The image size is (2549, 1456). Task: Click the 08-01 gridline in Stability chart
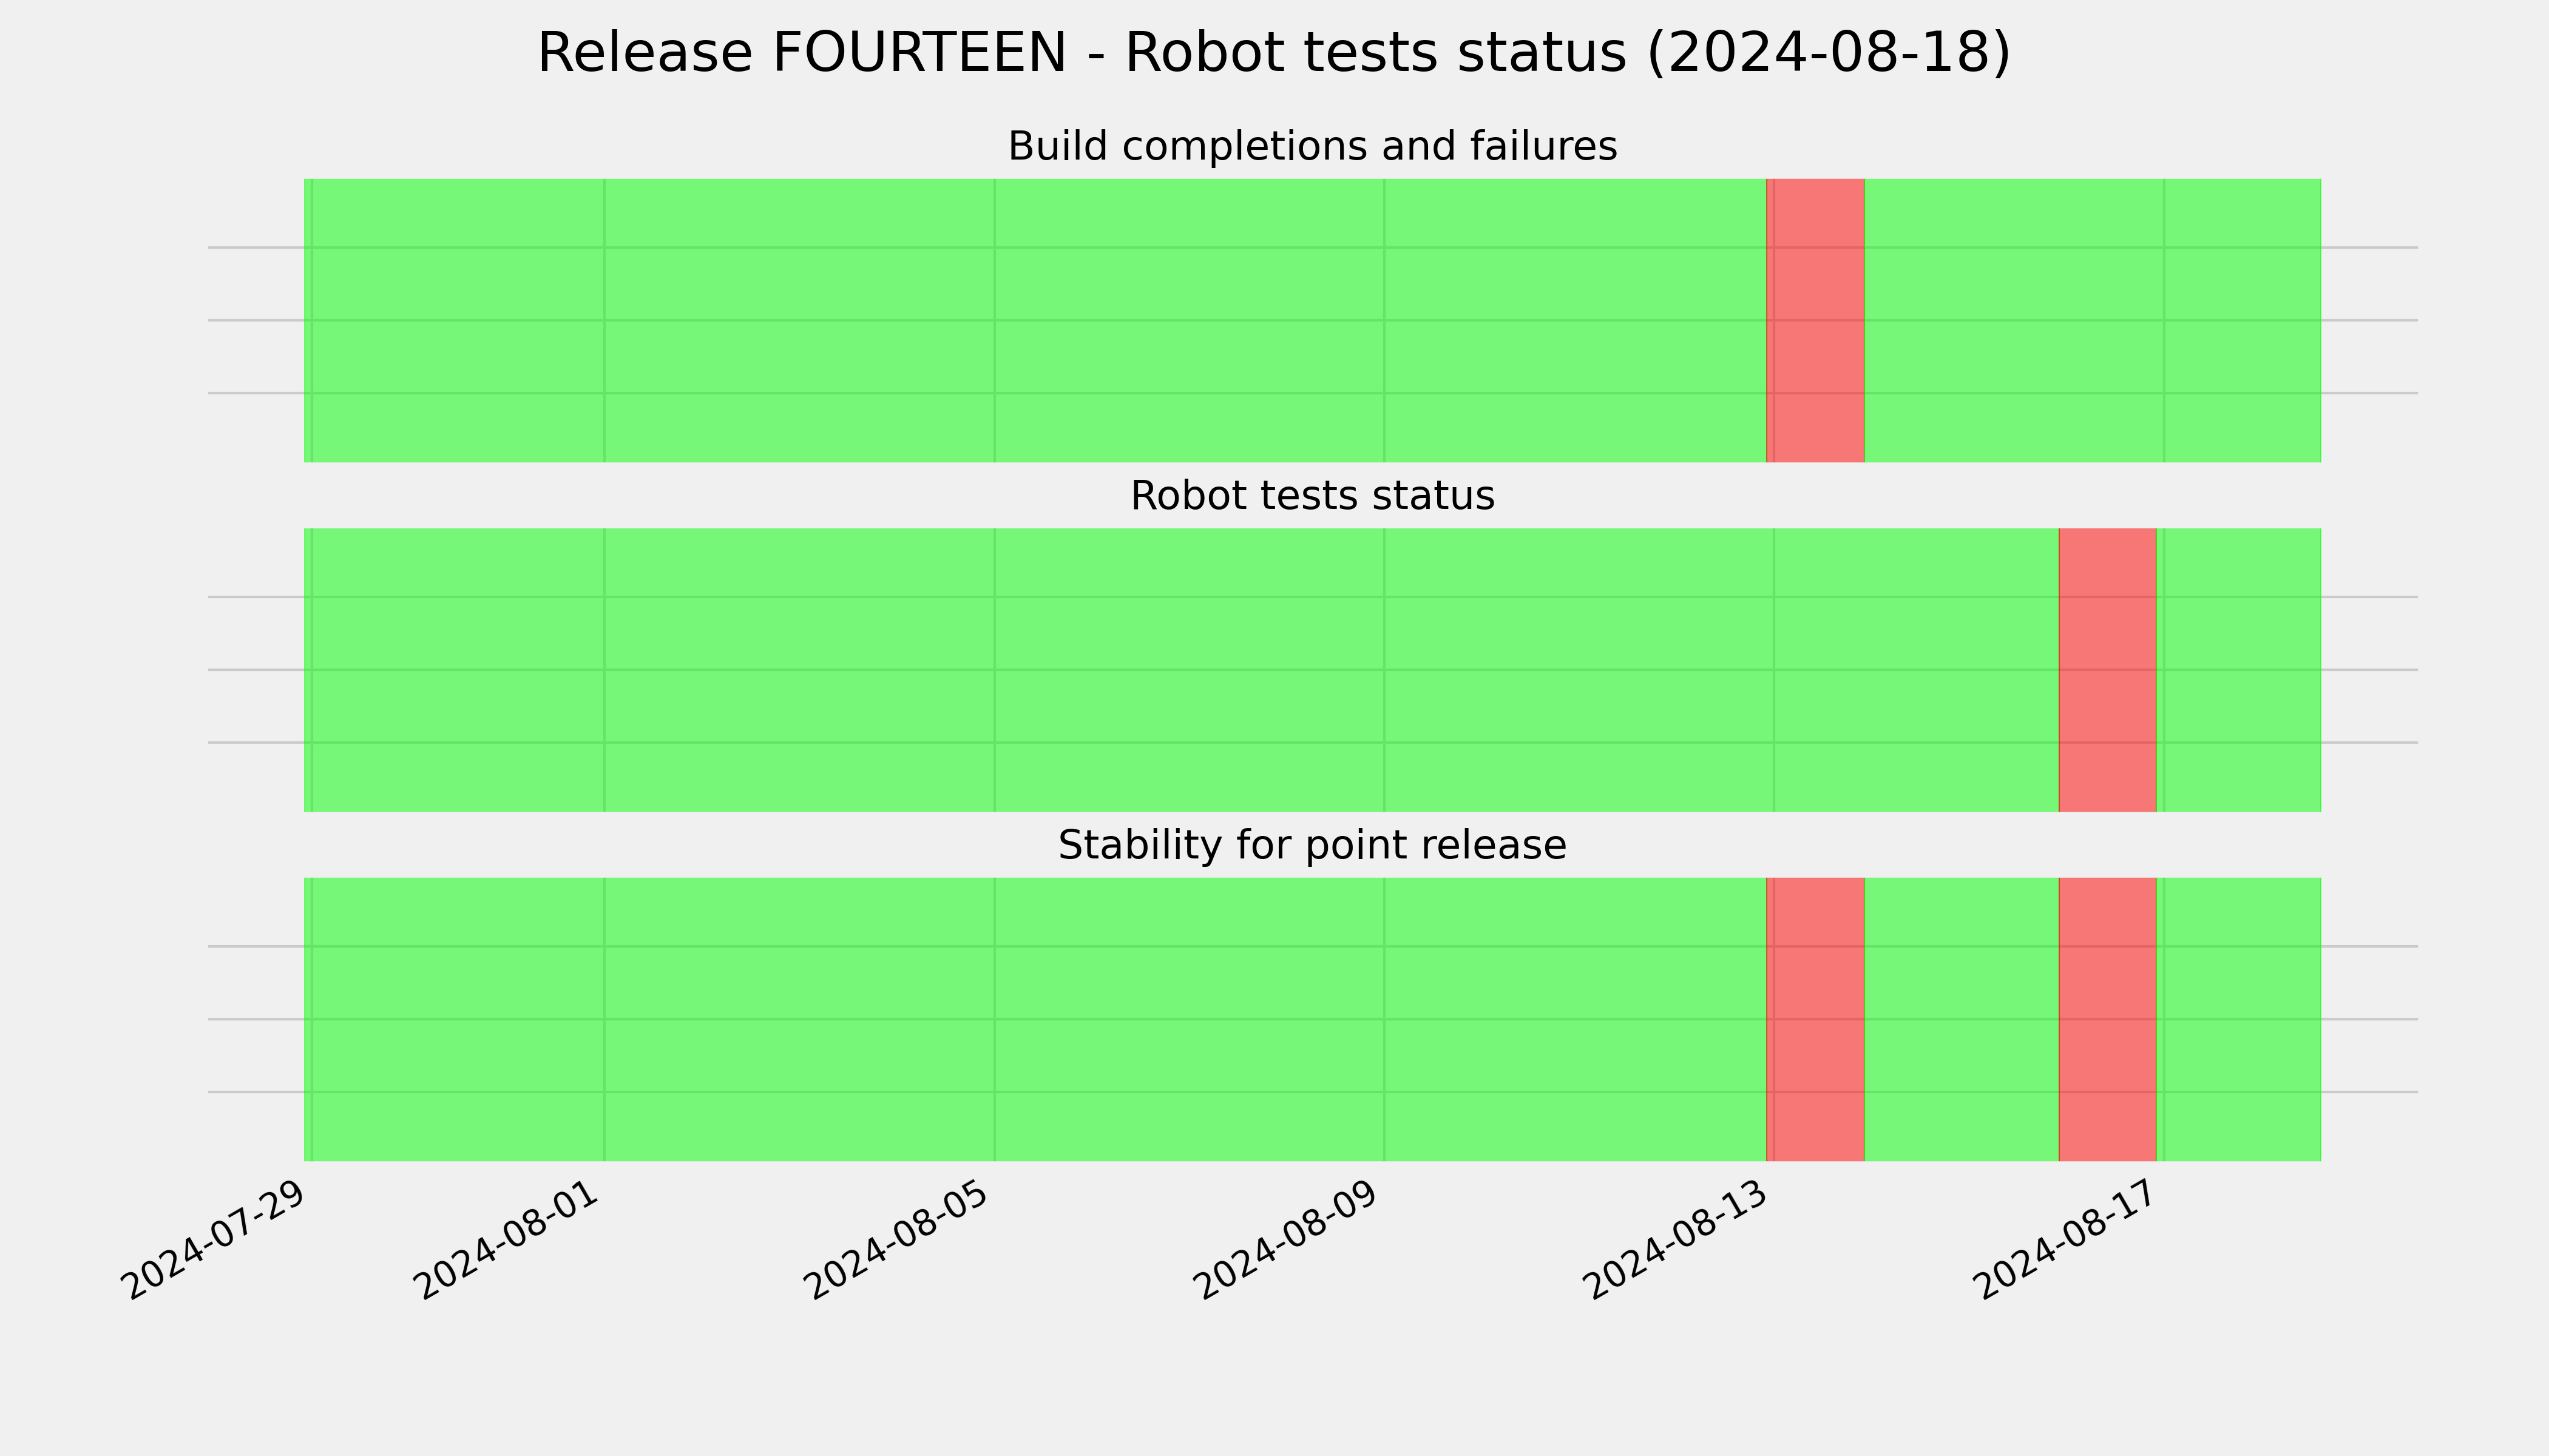point(604,1019)
